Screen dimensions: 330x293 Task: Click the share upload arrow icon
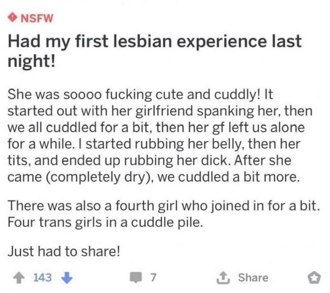[x=223, y=277]
